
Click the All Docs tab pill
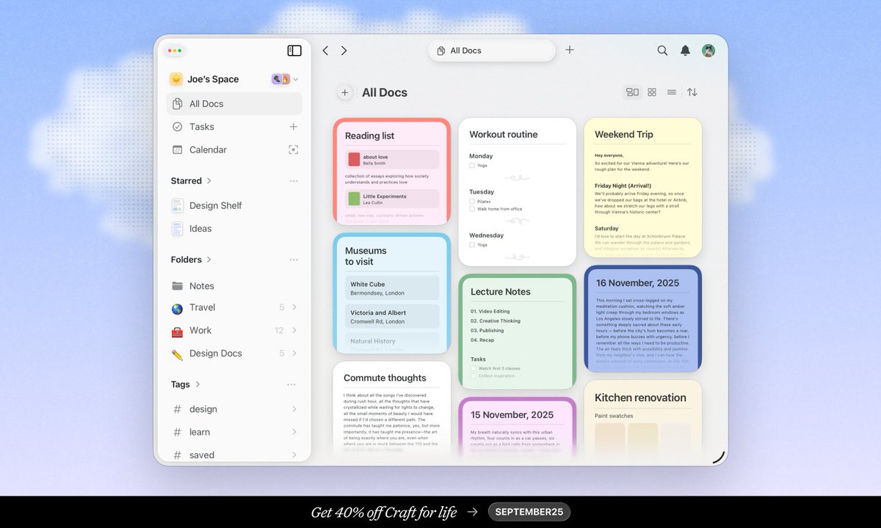(x=492, y=51)
